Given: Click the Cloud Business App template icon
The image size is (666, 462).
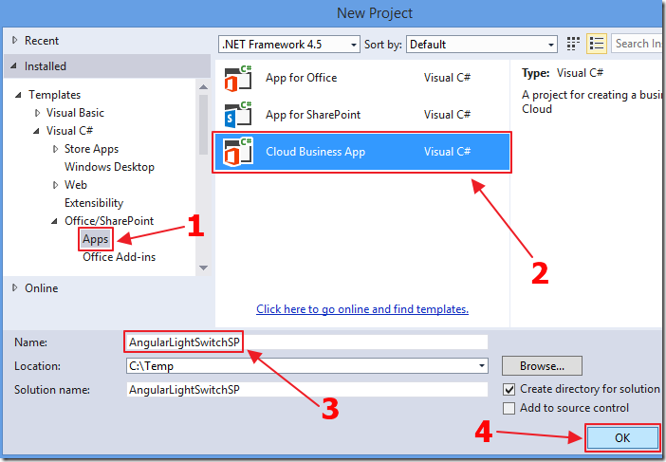Looking at the screenshot, I should [238, 152].
